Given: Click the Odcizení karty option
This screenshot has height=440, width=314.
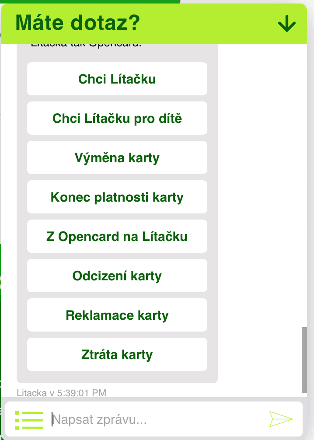Looking at the screenshot, I should pos(117,276).
